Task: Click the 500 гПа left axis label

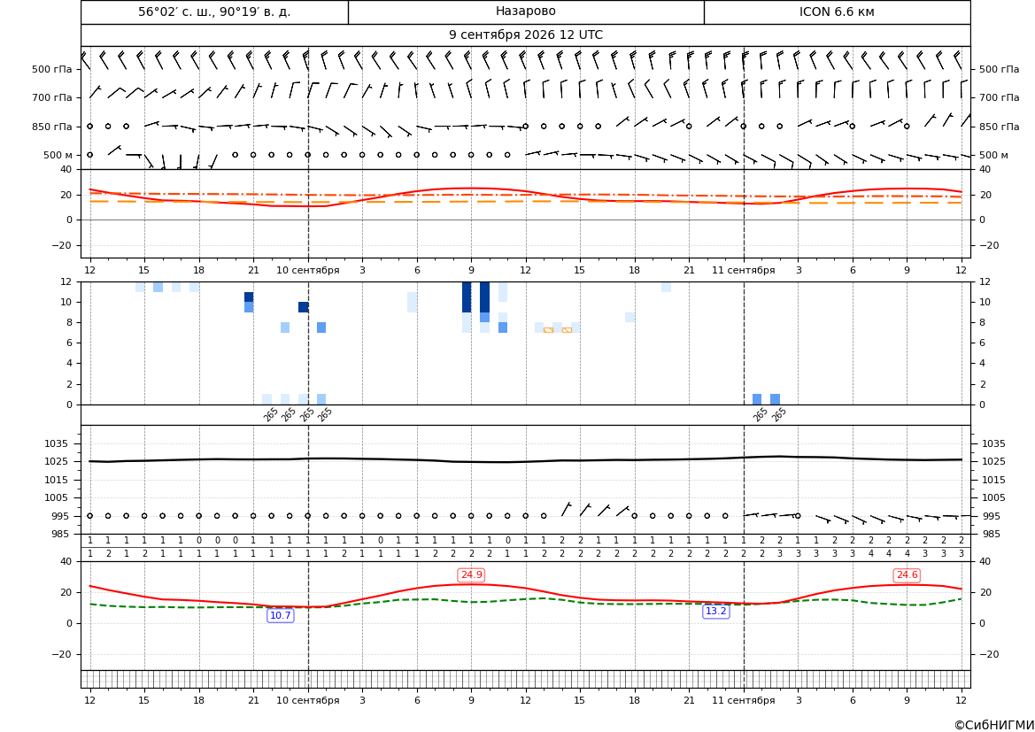Action: [52, 69]
